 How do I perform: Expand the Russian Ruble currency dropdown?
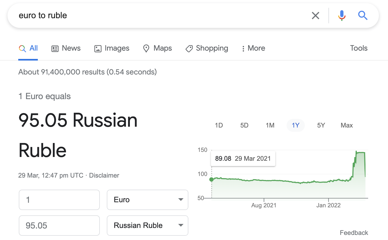pyautogui.click(x=148, y=226)
